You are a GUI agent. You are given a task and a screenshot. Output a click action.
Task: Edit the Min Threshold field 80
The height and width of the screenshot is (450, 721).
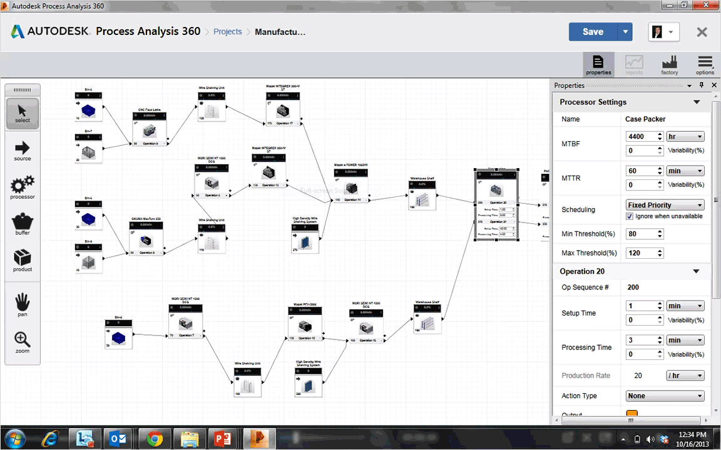click(641, 234)
